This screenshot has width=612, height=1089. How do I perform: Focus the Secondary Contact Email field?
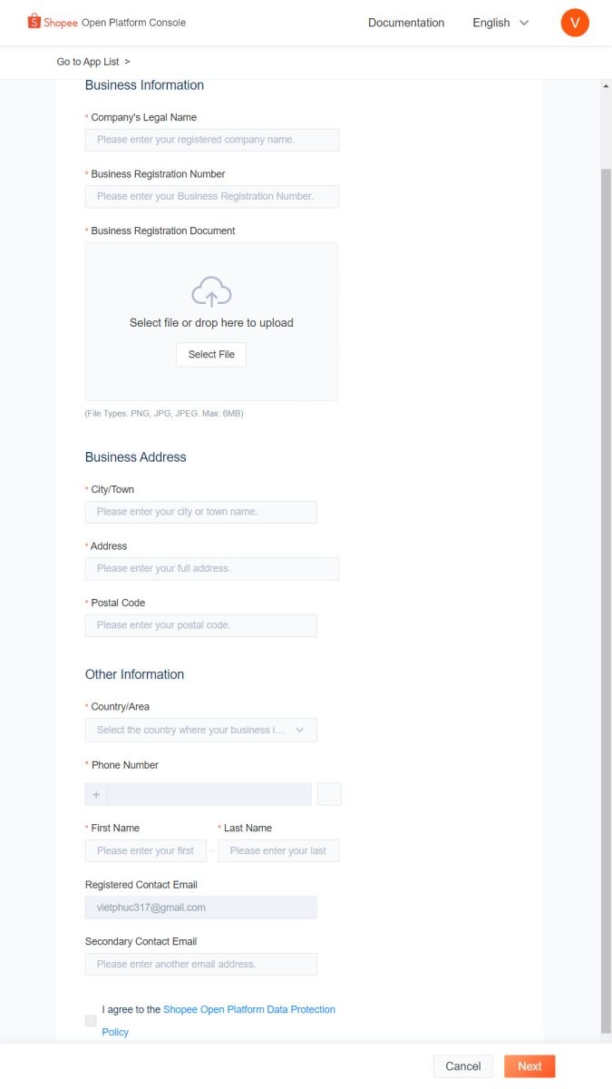201,964
